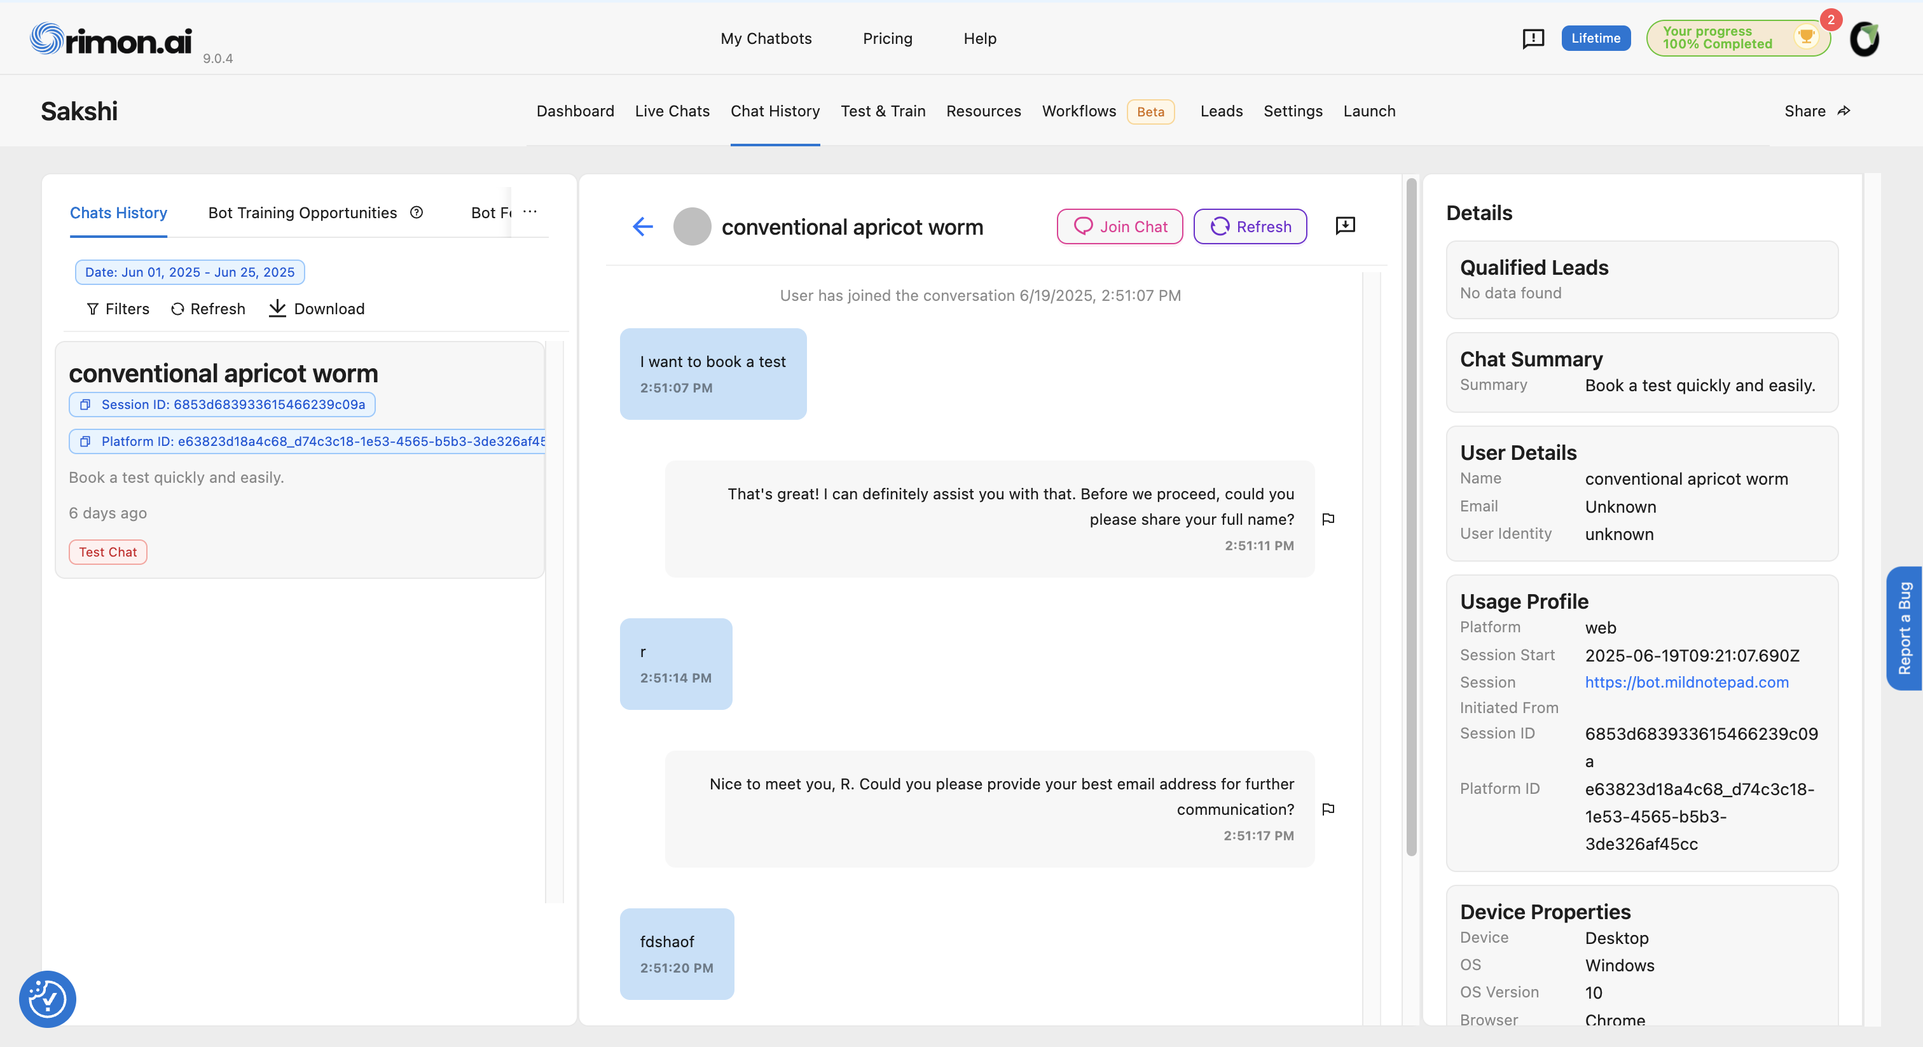Image resolution: width=1923 pixels, height=1047 pixels.
Task: Open the conventional apricot worm chat card
Action: click(300, 459)
